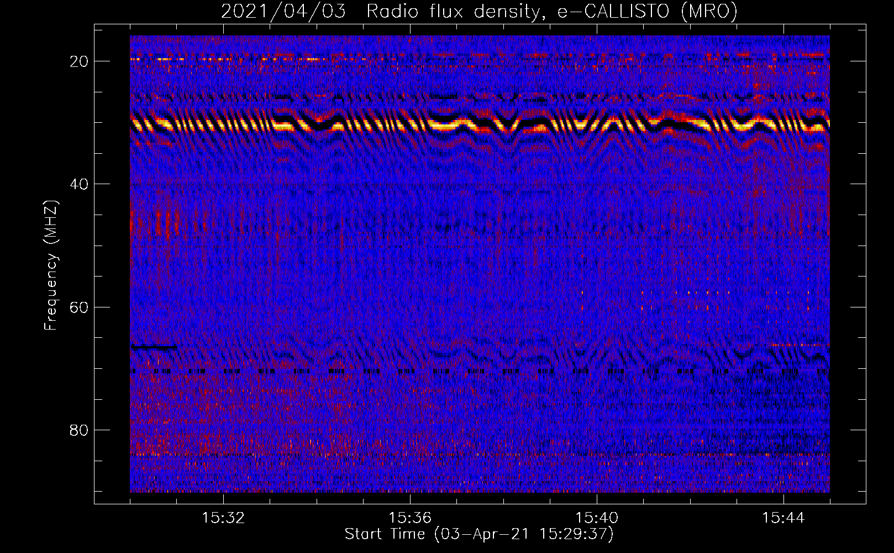Click the 'Start Time (03-Apr-21 15:29:37)' label
Screen dimensions: 894x553
479,534
